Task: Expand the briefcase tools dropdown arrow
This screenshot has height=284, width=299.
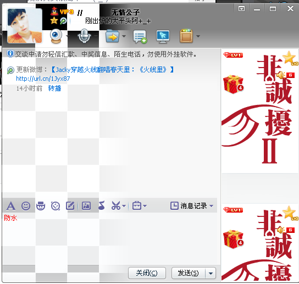Action: point(145,206)
